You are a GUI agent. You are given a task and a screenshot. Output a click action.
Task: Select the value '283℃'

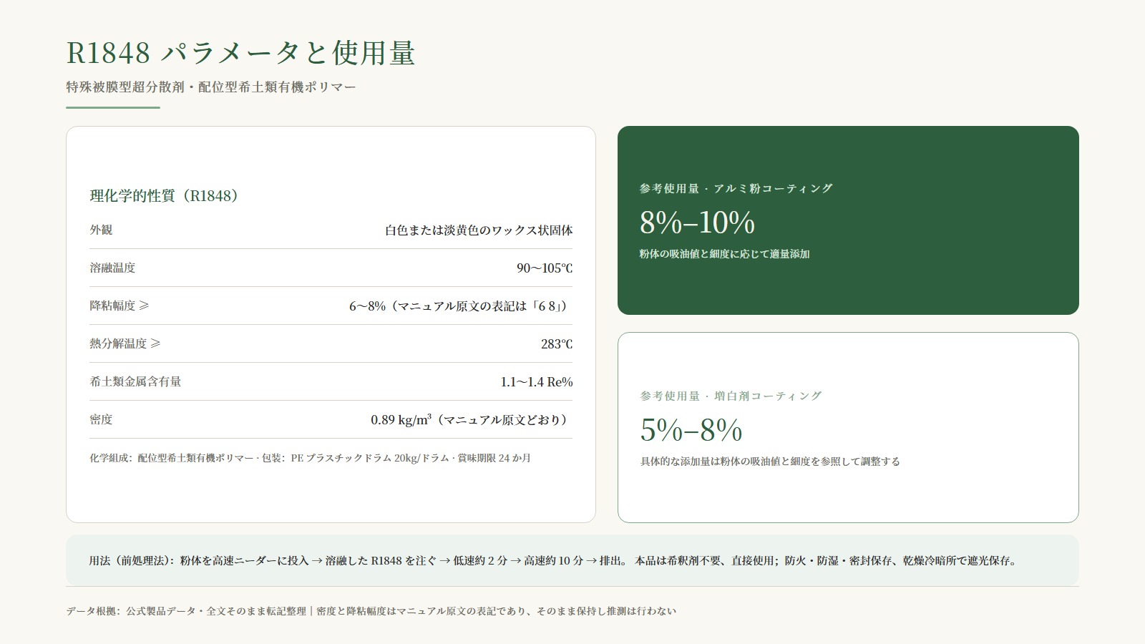click(557, 344)
